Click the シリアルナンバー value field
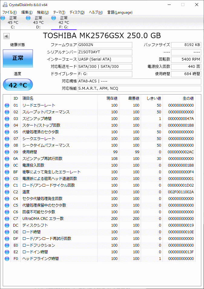Screen dimensions: 204x289 click(x=104, y=52)
